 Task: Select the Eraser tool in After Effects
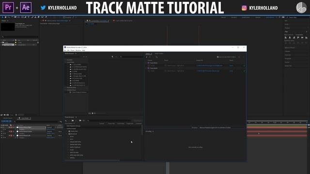click(39, 17)
